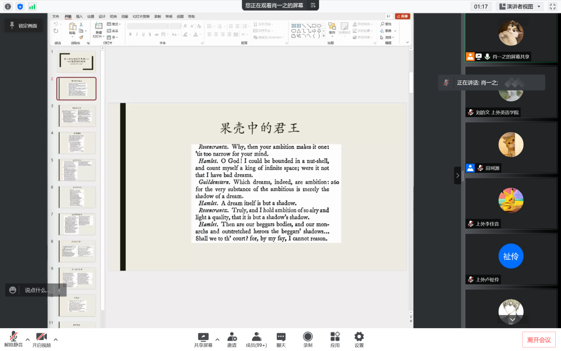Image resolution: width=561 pixels, height=351 pixels.
Task: Click the 共享屏幕 share screen button
Action: pyautogui.click(x=203, y=340)
